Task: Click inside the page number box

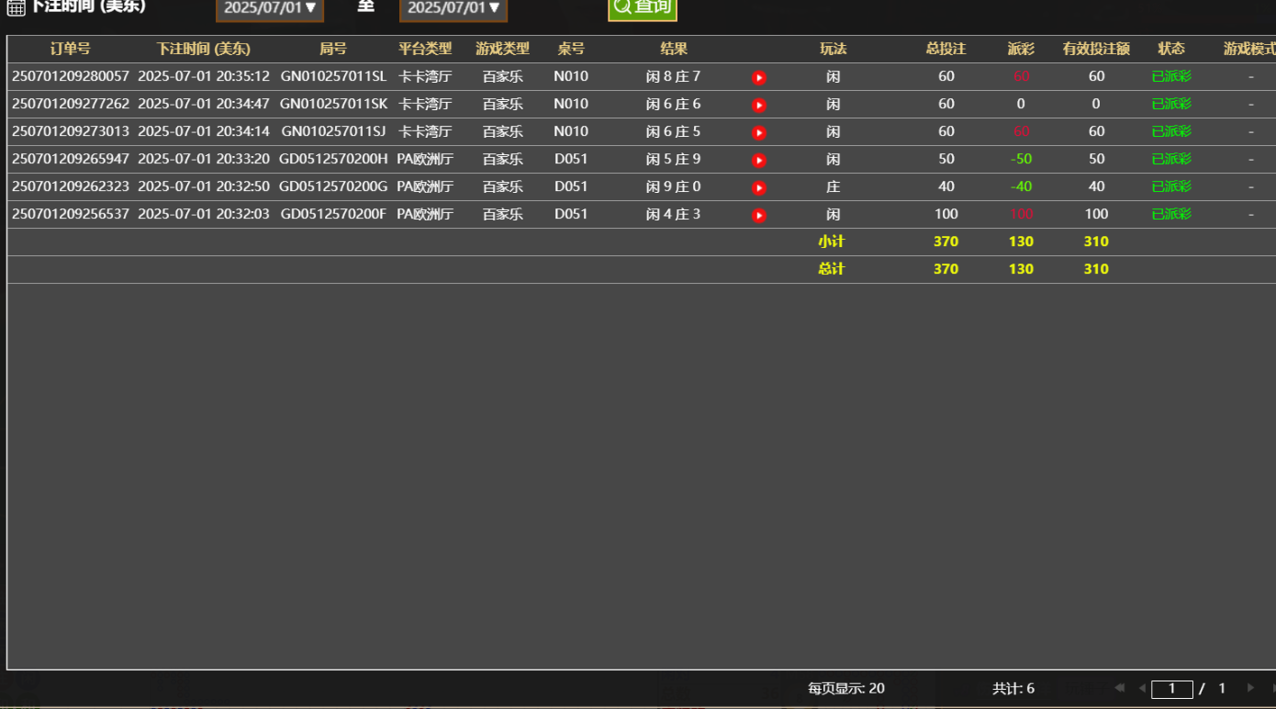Action: 1172,687
